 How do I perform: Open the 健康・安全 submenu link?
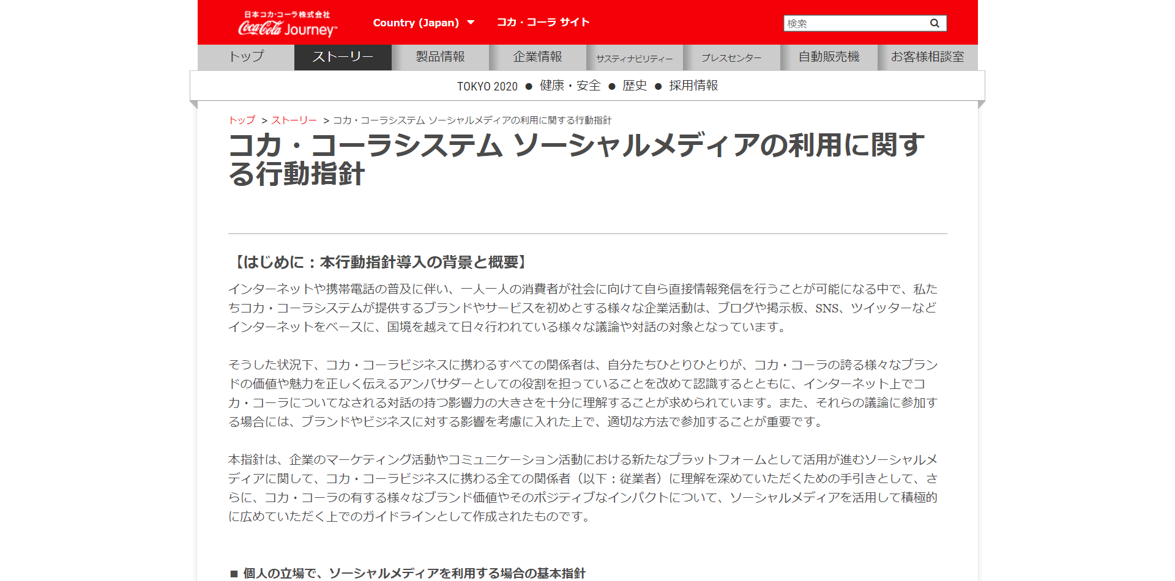click(x=570, y=86)
